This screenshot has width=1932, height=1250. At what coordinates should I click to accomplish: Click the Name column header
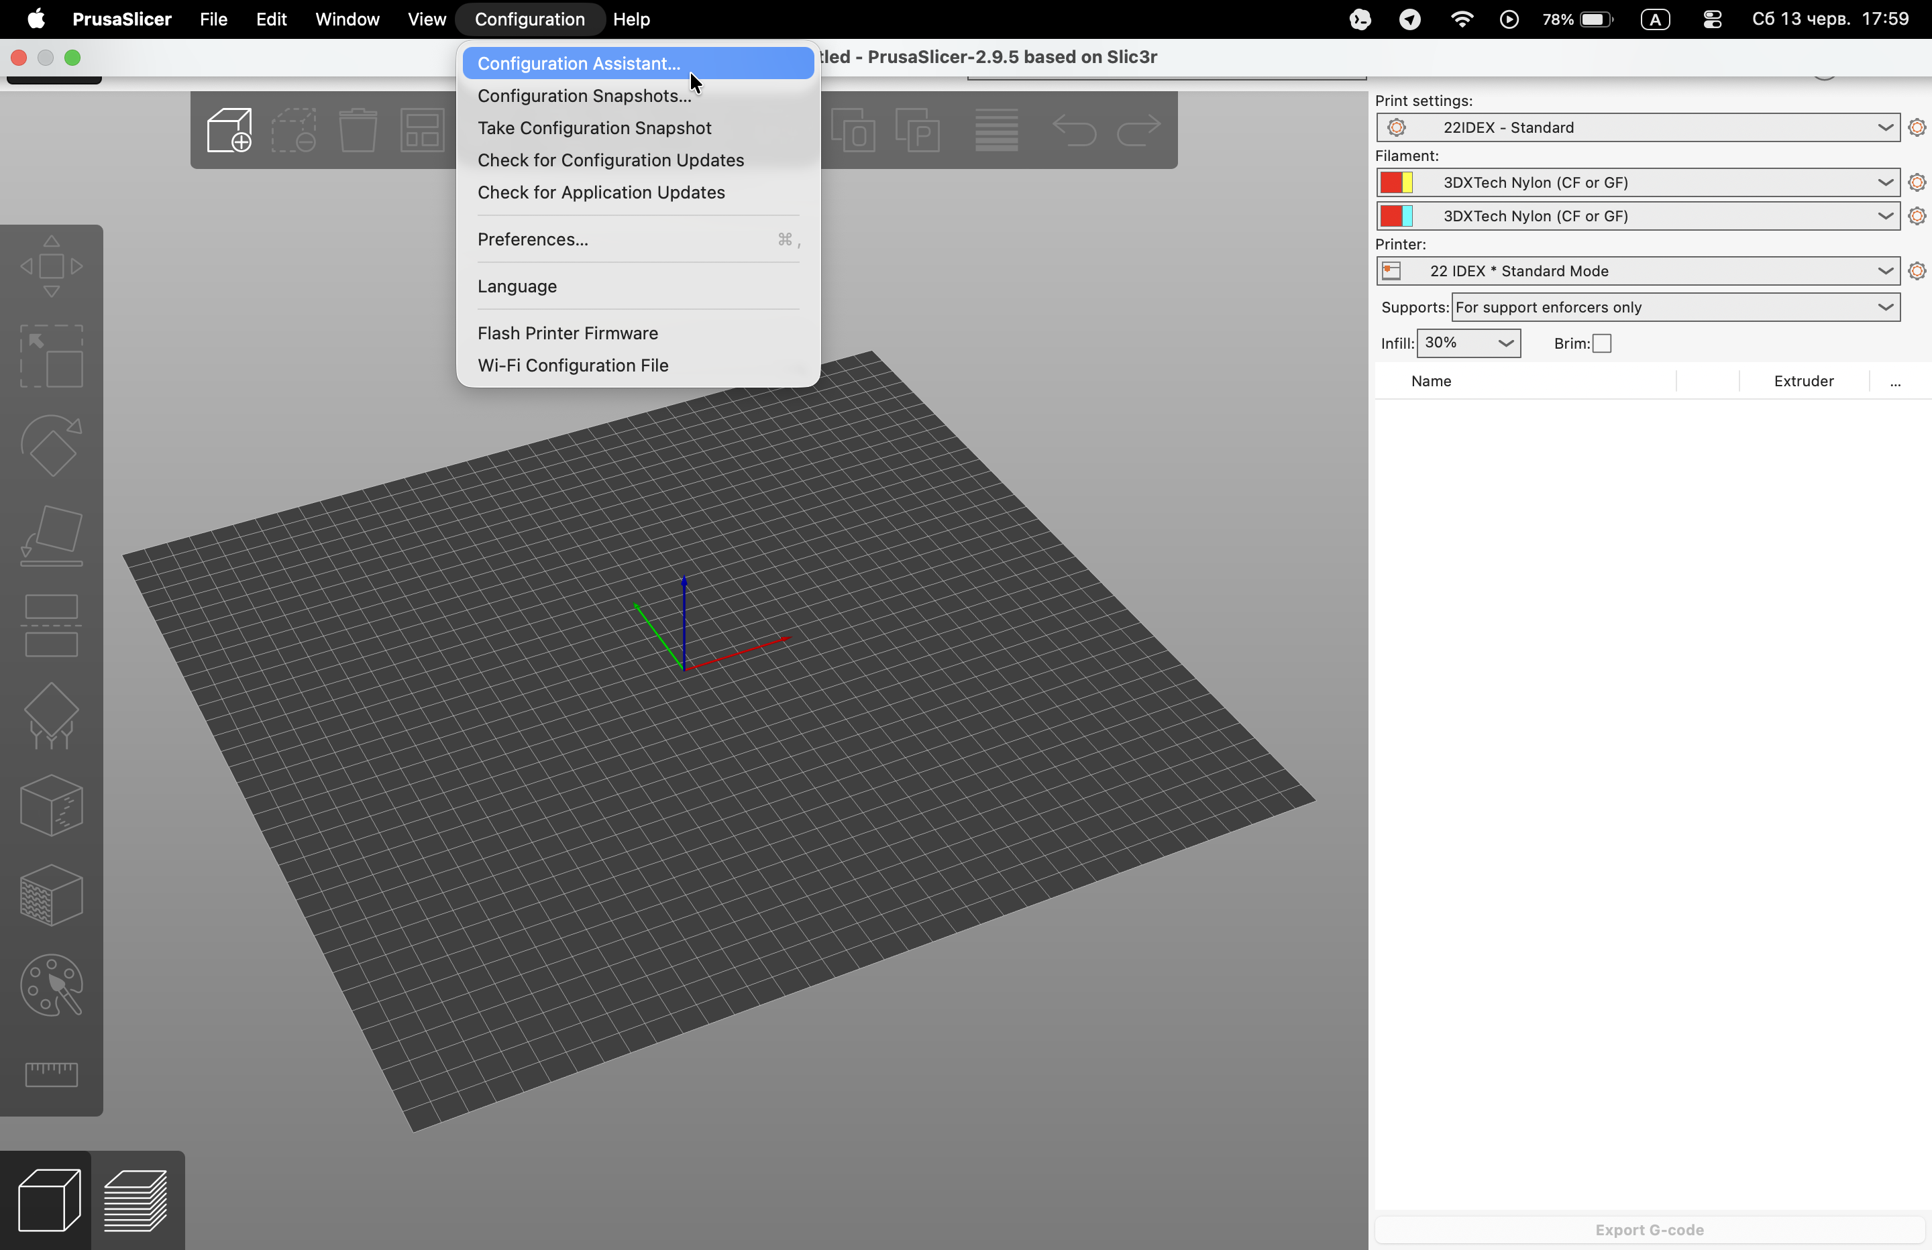pos(1431,382)
